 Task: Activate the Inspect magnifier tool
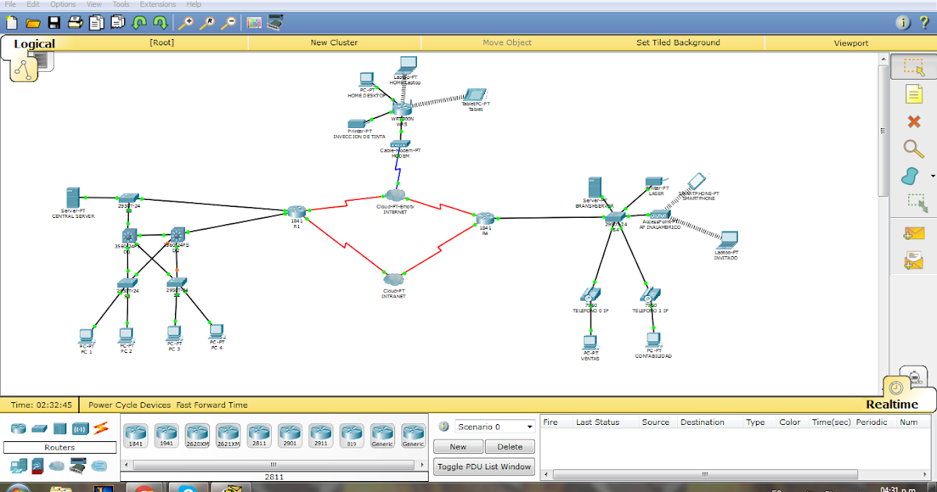click(x=913, y=148)
